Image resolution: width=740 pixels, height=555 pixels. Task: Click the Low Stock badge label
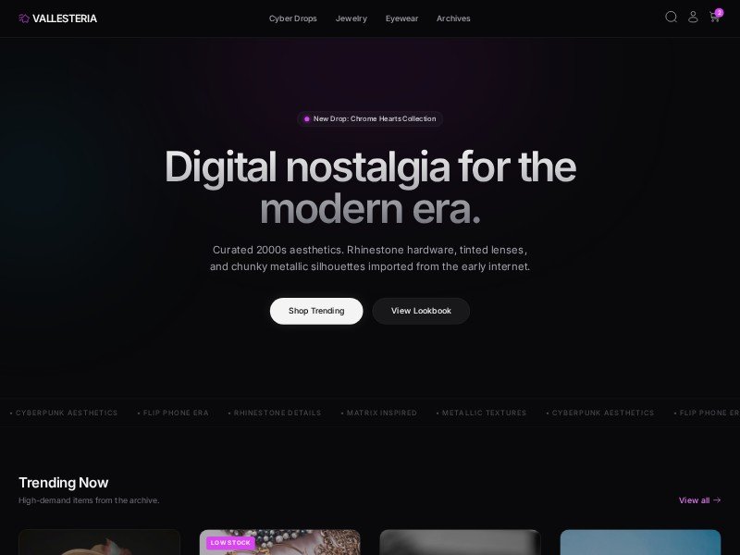coord(230,543)
